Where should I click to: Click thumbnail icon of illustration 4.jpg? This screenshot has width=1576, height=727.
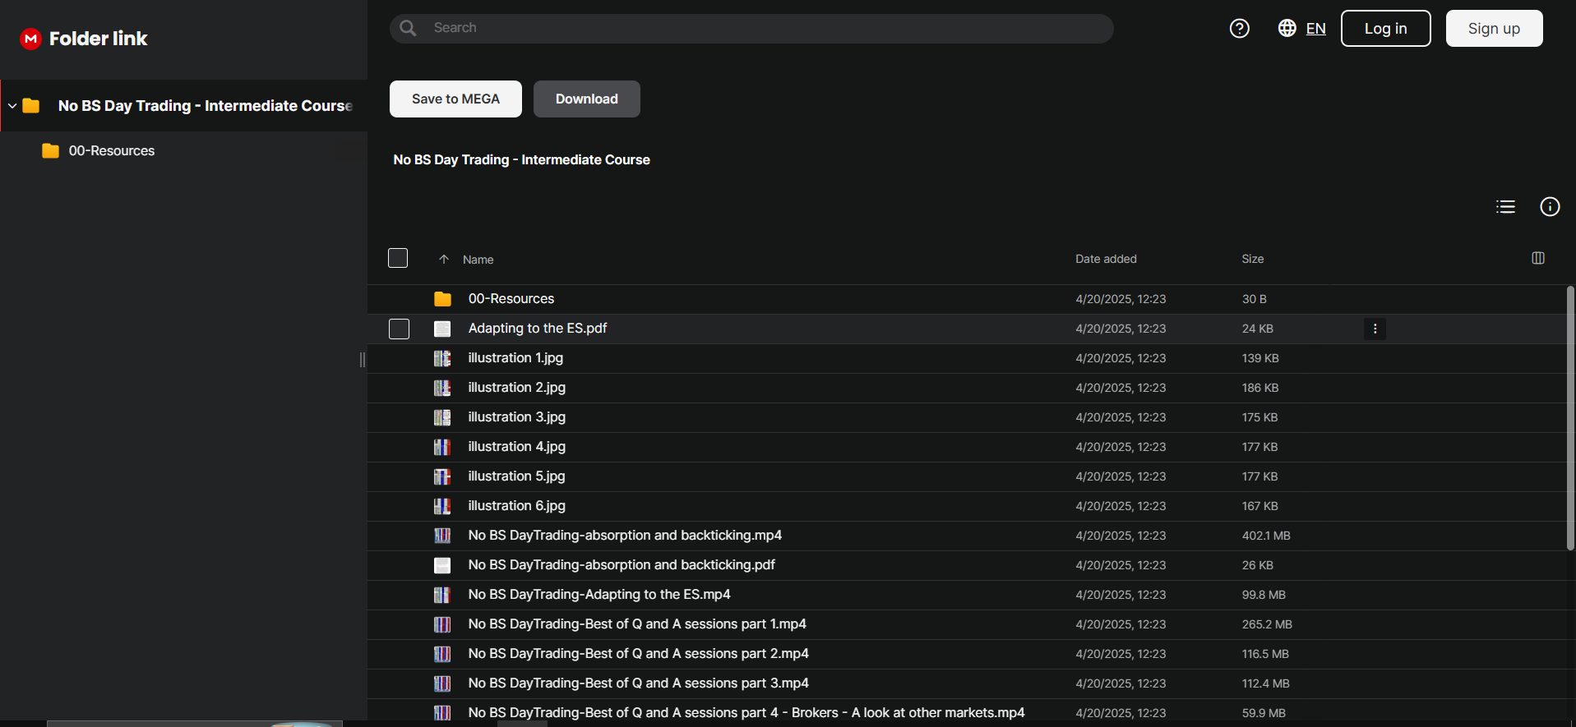coord(442,447)
